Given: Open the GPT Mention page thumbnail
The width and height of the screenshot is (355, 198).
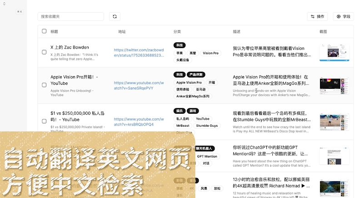Looking at the screenshot, I should [335, 156].
